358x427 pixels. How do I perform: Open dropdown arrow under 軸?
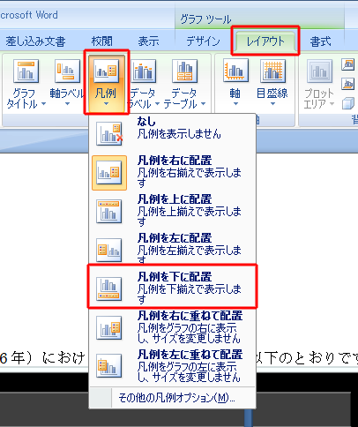[x=235, y=103]
